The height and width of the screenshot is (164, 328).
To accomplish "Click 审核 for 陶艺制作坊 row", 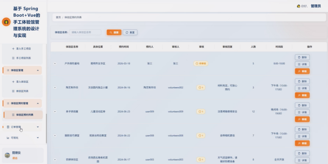I will pyautogui.click(x=302, y=95).
